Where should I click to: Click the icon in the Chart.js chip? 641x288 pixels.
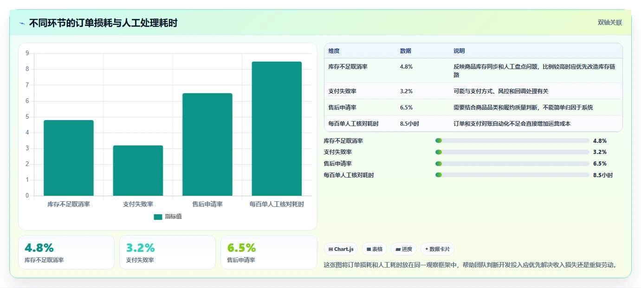(x=330, y=249)
